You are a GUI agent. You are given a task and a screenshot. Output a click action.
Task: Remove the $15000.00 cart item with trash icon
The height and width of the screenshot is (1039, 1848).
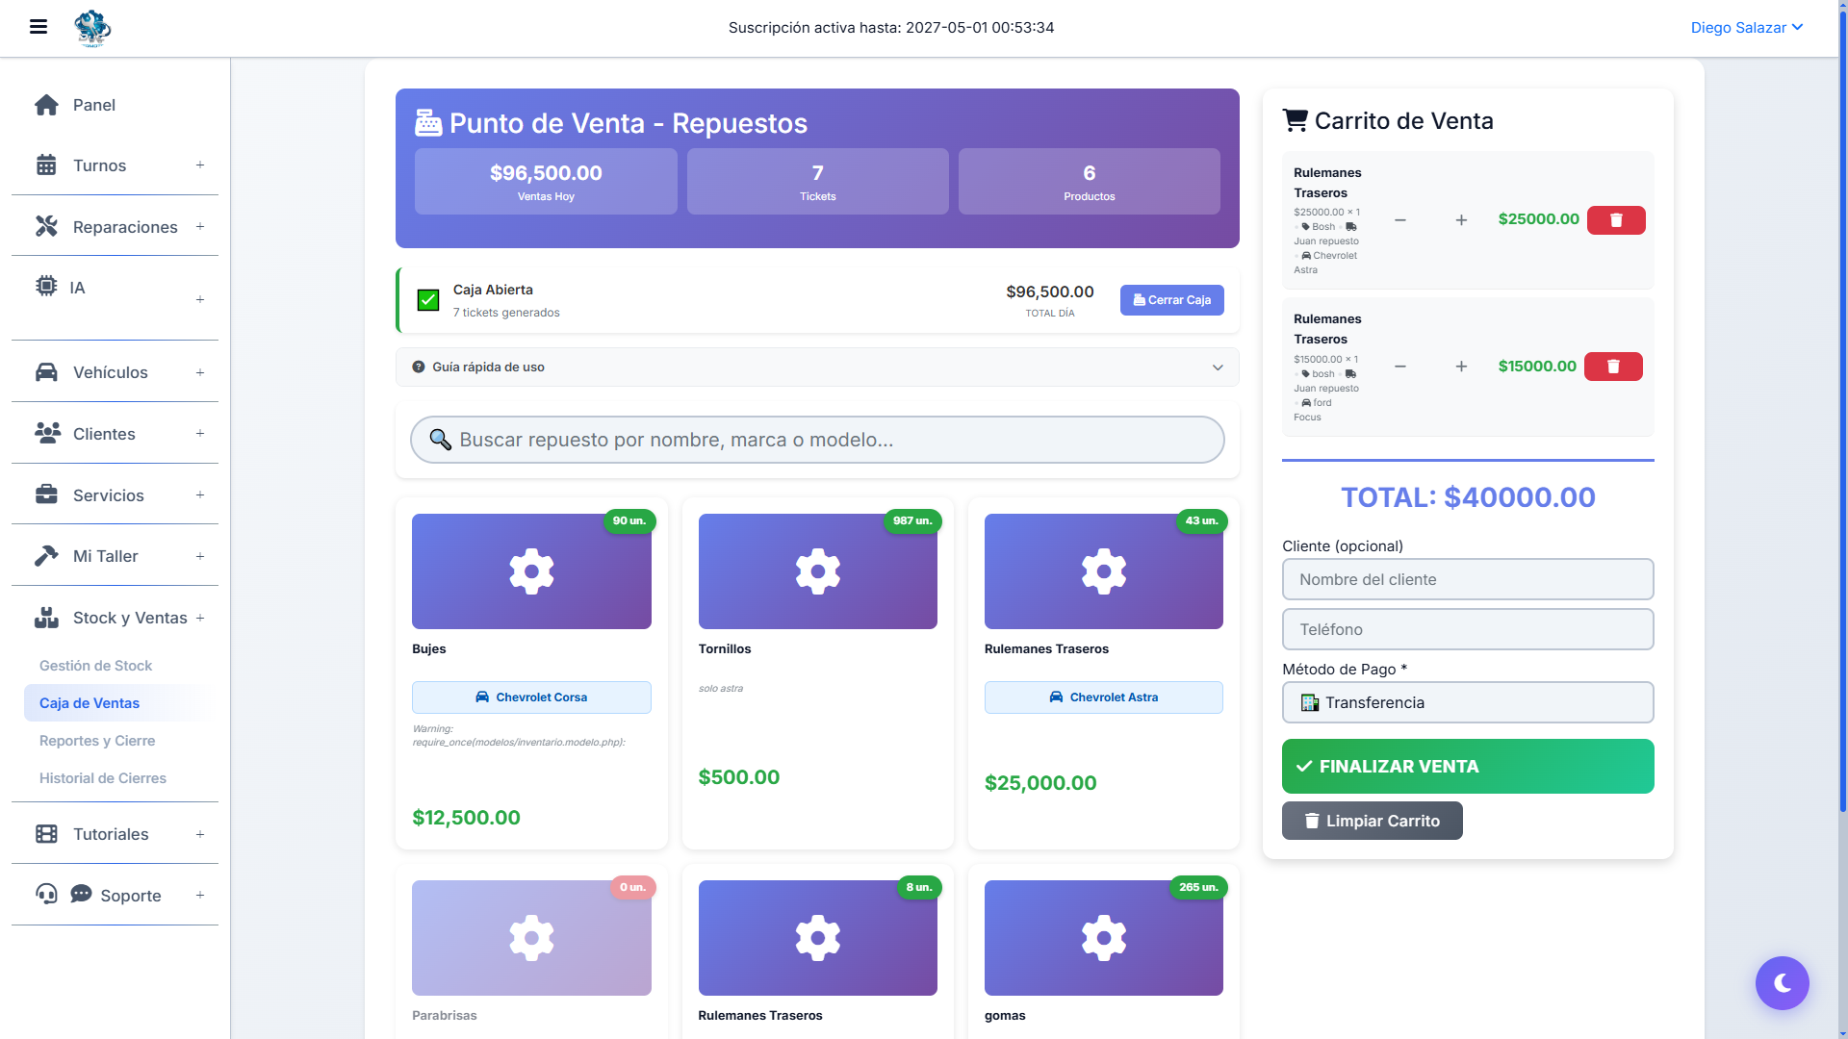click(1613, 367)
